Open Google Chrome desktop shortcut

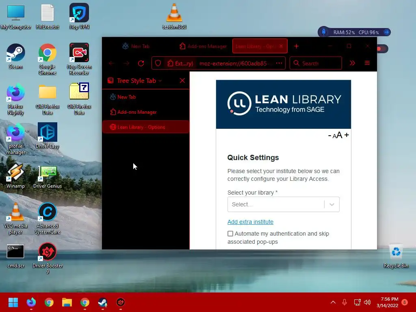pos(48,59)
